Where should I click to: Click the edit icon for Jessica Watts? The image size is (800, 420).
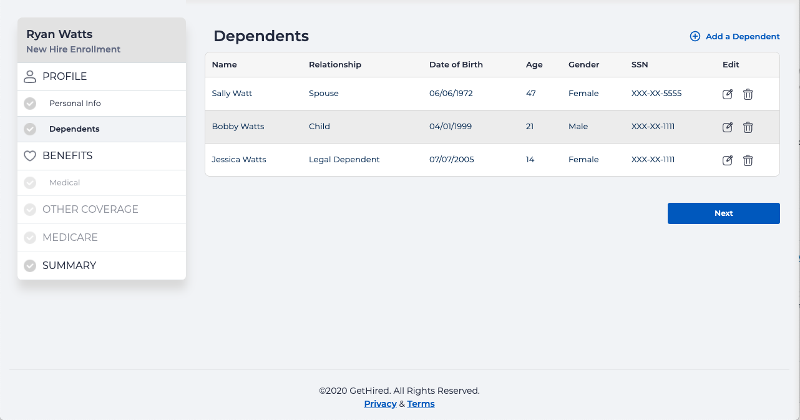[x=727, y=160]
